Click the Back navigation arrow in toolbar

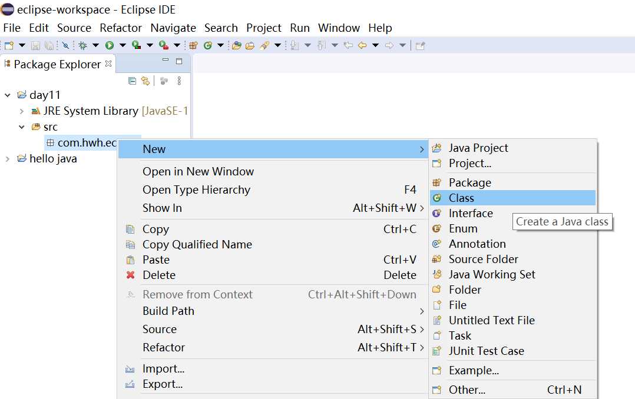point(362,45)
